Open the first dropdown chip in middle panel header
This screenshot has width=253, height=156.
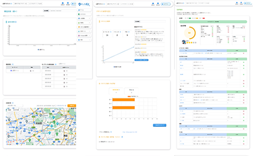pos(113,4)
